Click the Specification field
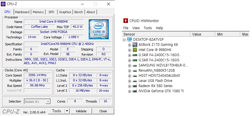The image size is (252, 116). [x=67, y=44]
